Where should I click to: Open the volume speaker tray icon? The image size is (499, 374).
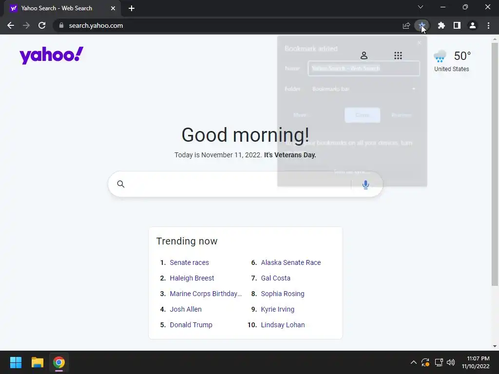[x=451, y=362]
